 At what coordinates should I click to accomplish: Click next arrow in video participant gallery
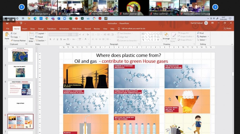click(x=215, y=7)
